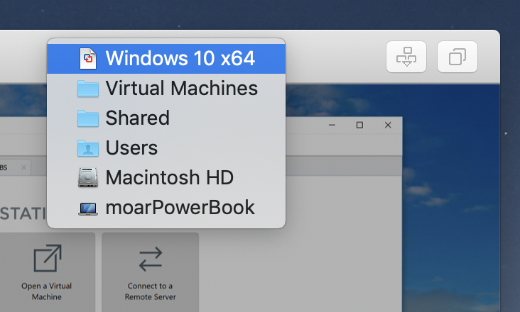Minimize the guest Windows application window
This screenshot has height=312, width=520.
pyautogui.click(x=332, y=126)
